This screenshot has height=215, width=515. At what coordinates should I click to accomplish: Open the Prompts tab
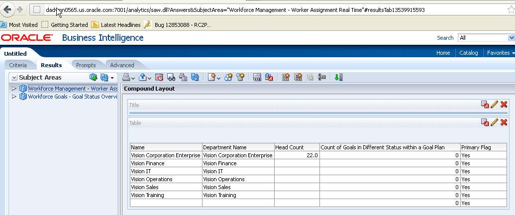[86, 65]
